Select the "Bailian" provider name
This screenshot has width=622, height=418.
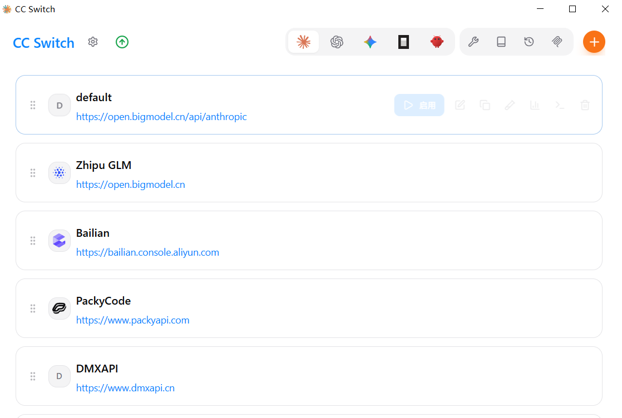[93, 233]
